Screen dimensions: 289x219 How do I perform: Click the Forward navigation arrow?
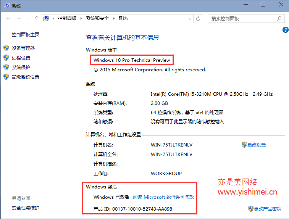click(x=19, y=18)
